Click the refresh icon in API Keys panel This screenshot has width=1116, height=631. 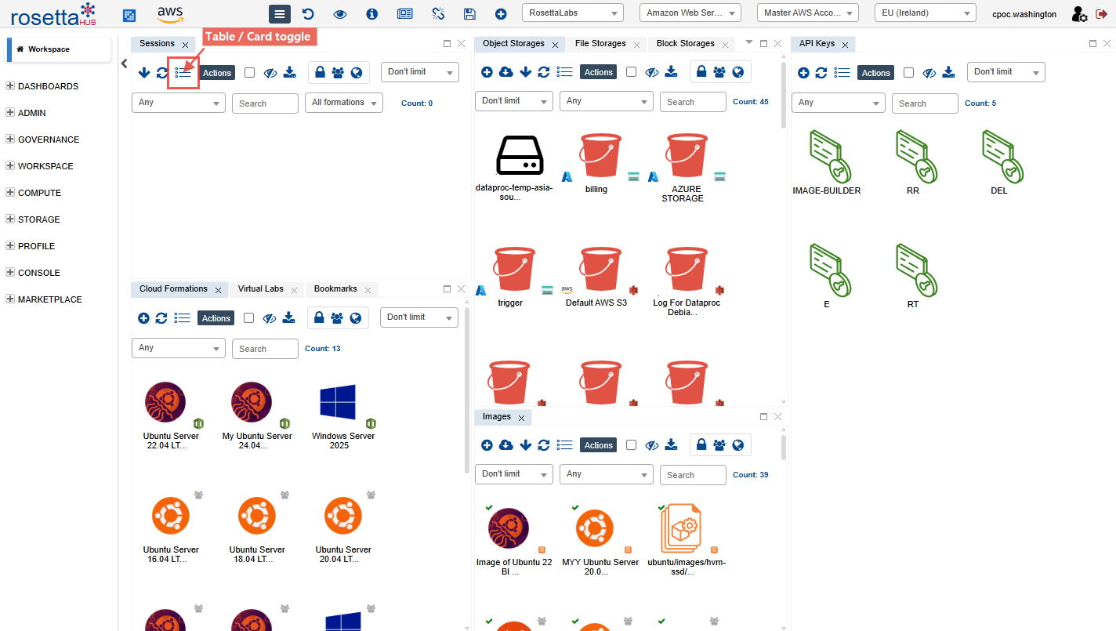click(x=821, y=73)
